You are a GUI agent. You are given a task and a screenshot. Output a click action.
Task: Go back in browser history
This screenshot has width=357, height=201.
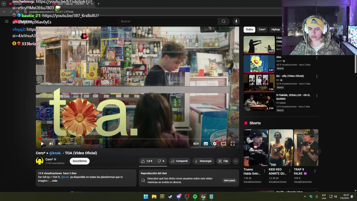(x=4, y=12)
